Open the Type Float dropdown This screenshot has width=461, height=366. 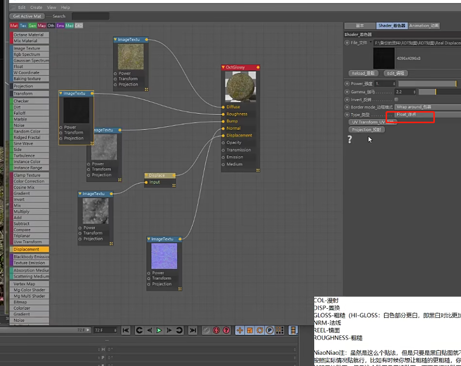click(428, 114)
